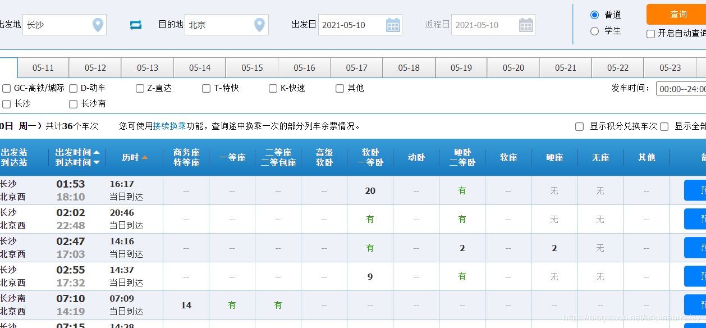Click the 二等座 二等包座 column header
The width and height of the screenshot is (706, 328).
[278, 158]
